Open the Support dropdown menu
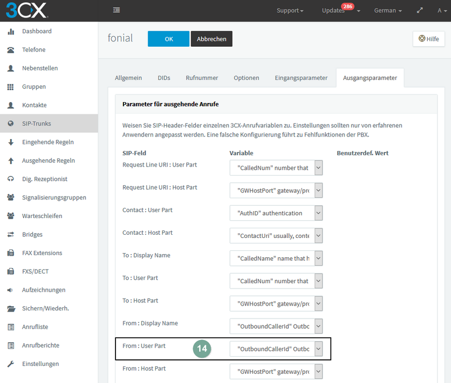451x383 pixels. point(290,10)
